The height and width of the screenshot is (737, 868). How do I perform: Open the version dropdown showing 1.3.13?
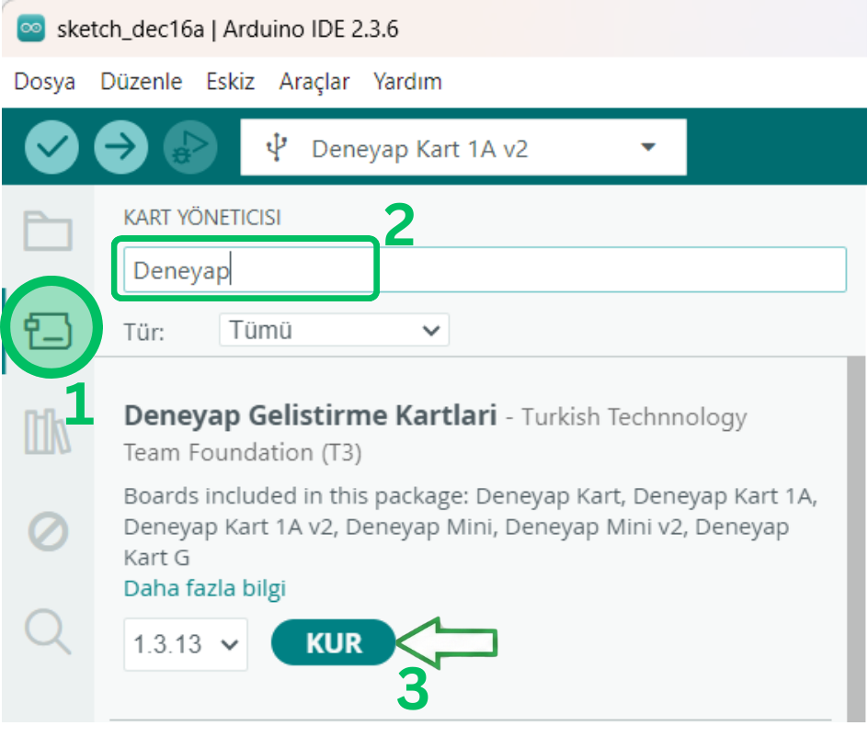point(186,644)
